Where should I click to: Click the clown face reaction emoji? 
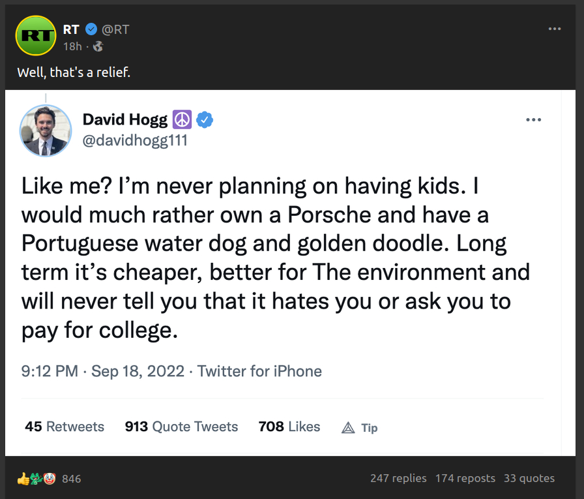50,479
